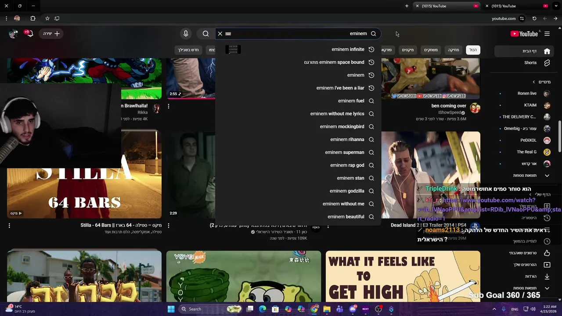
Task: Click the YouTube logo
Action: (x=524, y=34)
